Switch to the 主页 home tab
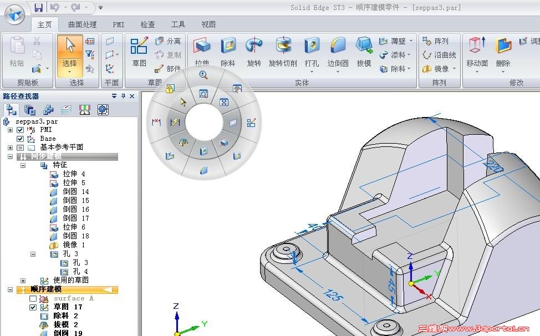The height and width of the screenshot is (336, 540). (x=45, y=24)
